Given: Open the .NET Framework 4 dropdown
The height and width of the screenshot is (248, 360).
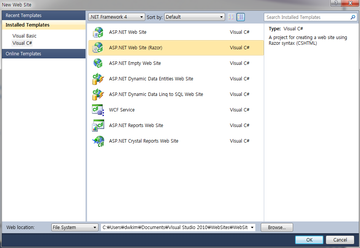Looking at the screenshot, I should click(116, 17).
